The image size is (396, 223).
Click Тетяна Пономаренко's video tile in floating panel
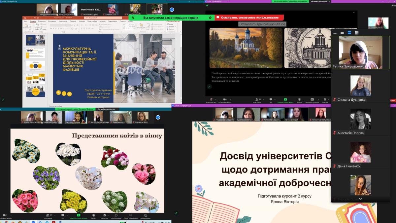360,52
